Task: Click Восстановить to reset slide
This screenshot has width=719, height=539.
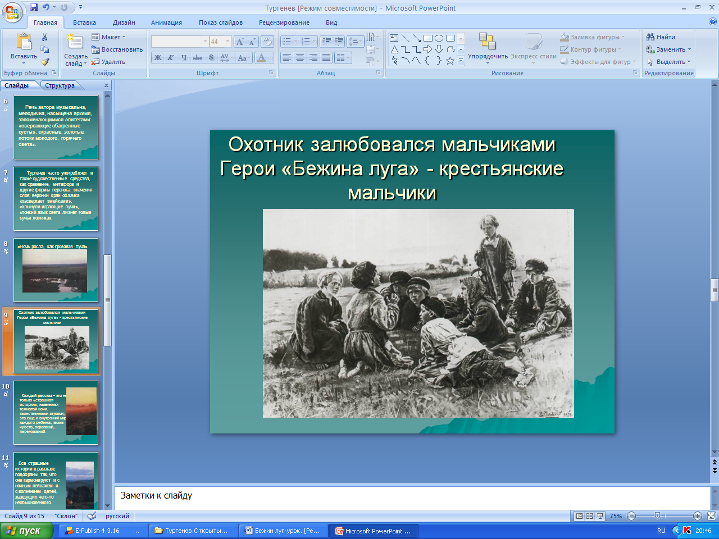Action: 117,49
